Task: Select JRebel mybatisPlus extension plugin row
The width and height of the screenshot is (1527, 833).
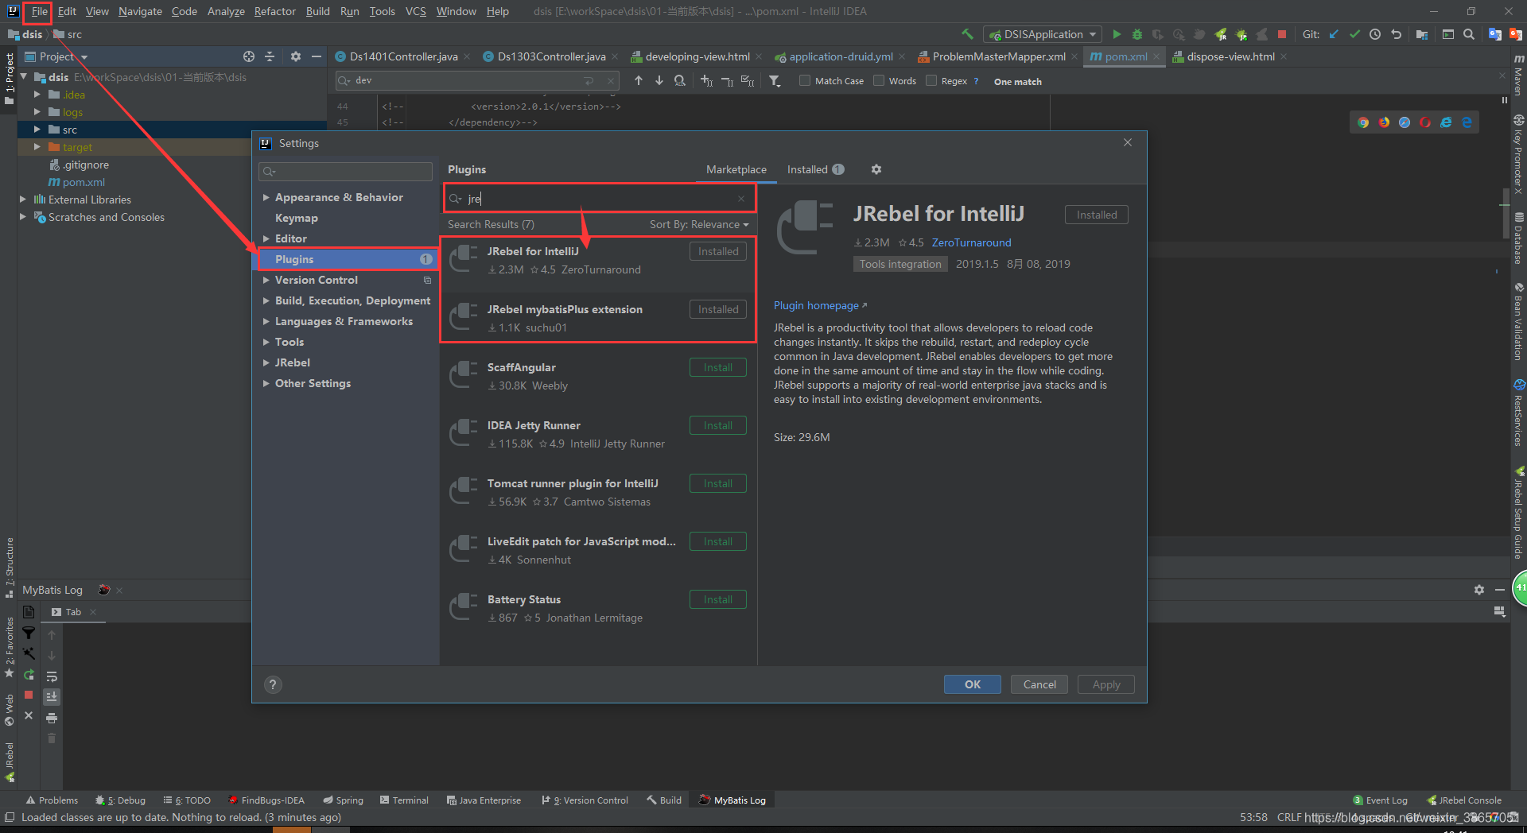Action: 597,318
